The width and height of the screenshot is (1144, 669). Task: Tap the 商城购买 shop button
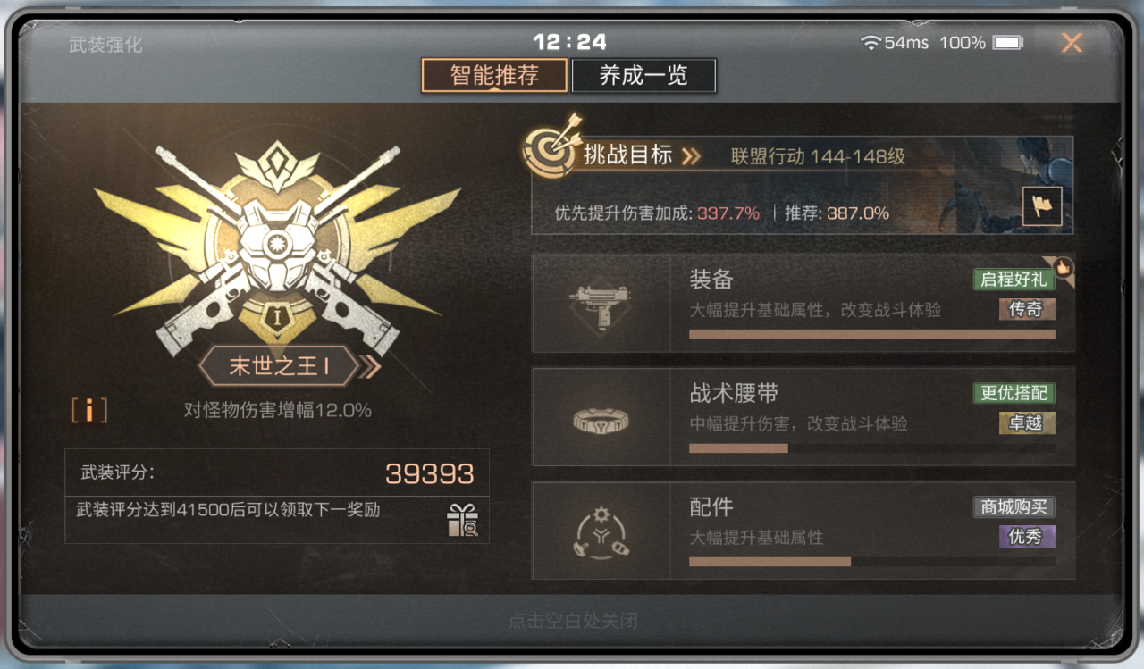coord(1014,507)
